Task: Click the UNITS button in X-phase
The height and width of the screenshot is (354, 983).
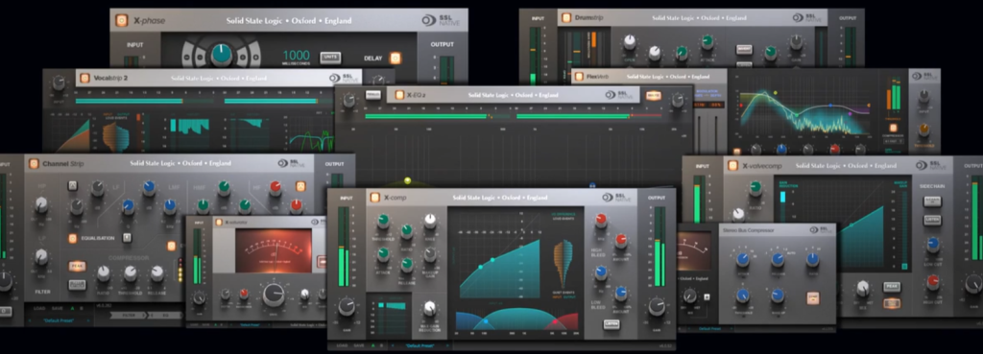Action: click(x=330, y=58)
